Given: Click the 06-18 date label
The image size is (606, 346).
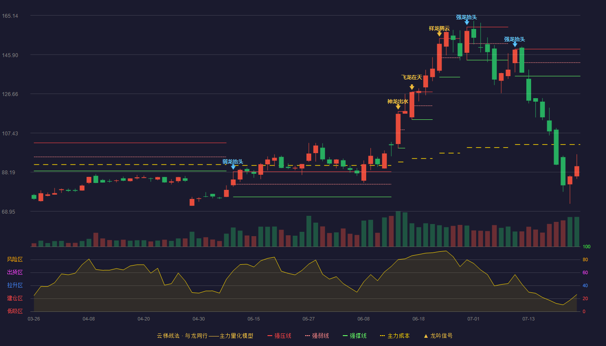Looking at the screenshot, I should (419, 319).
